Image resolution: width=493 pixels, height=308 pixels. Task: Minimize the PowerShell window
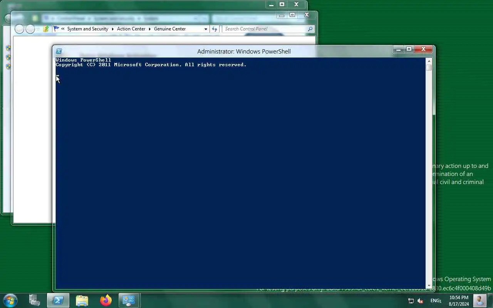(399, 49)
